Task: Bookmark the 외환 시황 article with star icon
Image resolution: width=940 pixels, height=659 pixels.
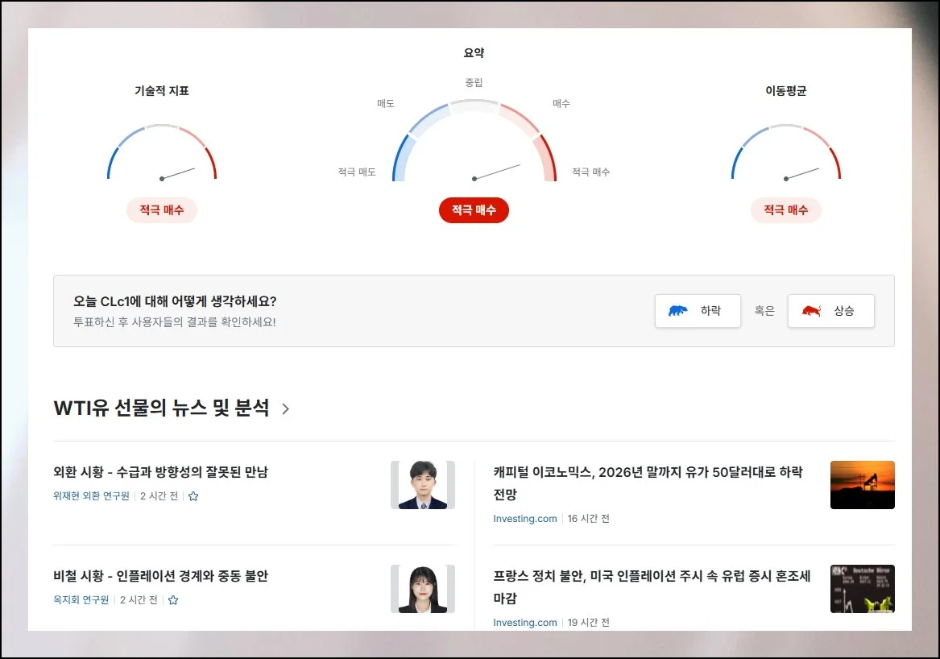Action: tap(193, 496)
